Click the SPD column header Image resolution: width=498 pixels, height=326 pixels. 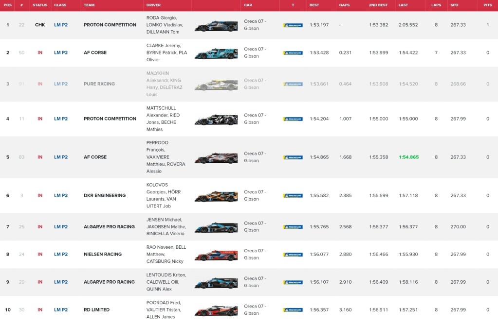455,5
